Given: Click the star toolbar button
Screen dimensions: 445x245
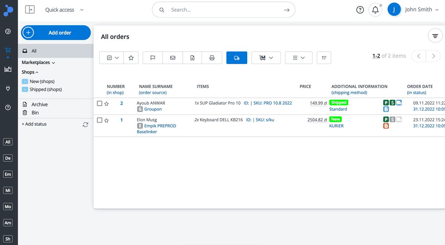Looking at the screenshot, I should (131, 58).
